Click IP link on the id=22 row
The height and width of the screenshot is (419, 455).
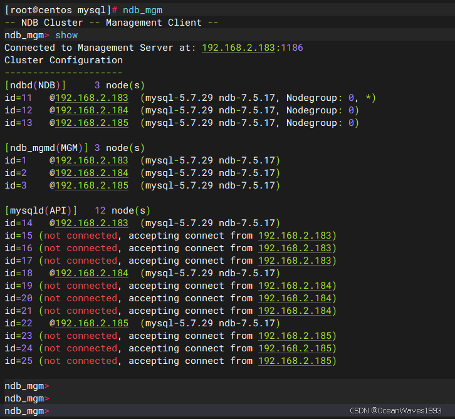click(x=92, y=323)
